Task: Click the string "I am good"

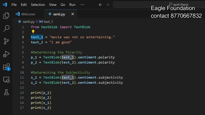Action: point(61,42)
